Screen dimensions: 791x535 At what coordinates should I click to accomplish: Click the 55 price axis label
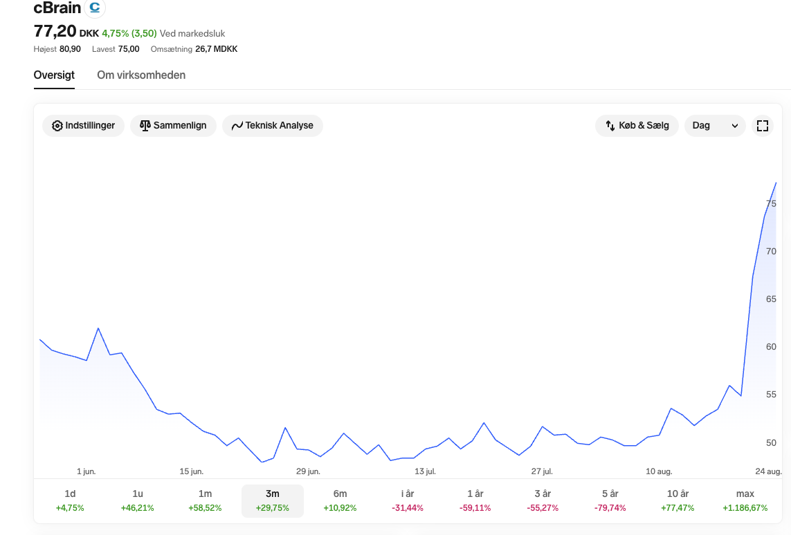[771, 395]
